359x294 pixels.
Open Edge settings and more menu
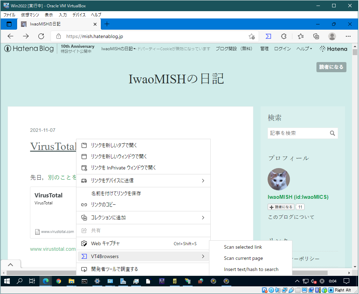348,36
